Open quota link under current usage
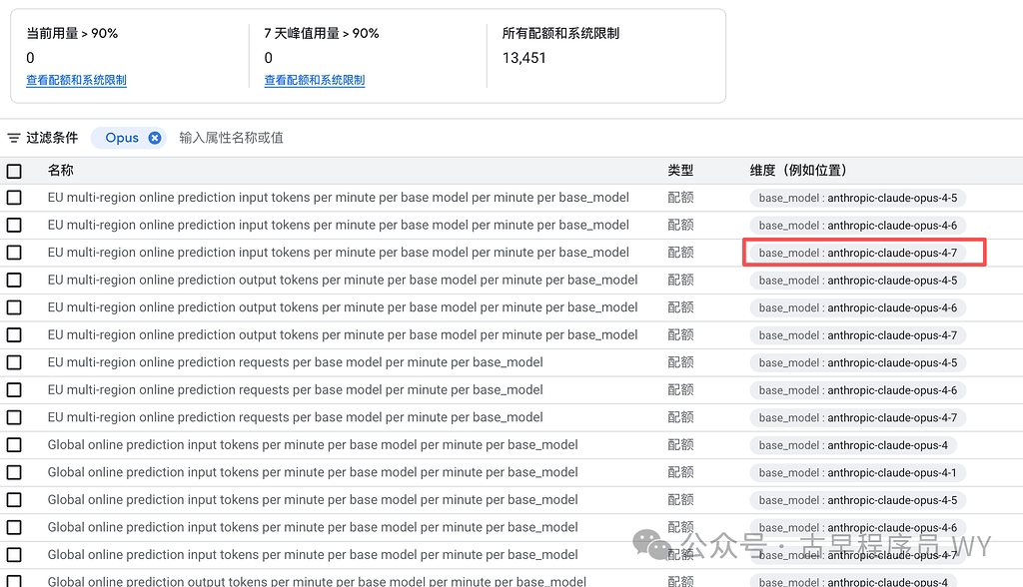This screenshot has width=1023, height=587. point(76,80)
